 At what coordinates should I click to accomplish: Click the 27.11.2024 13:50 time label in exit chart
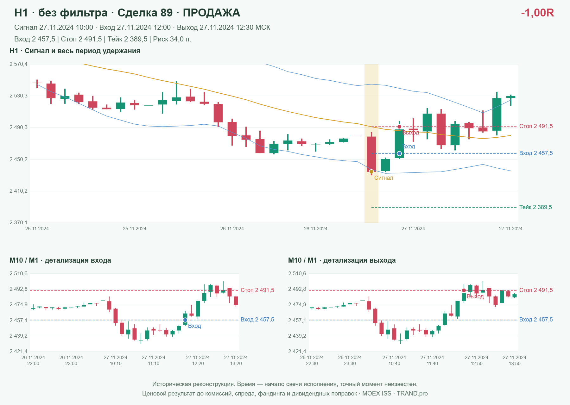click(515, 360)
